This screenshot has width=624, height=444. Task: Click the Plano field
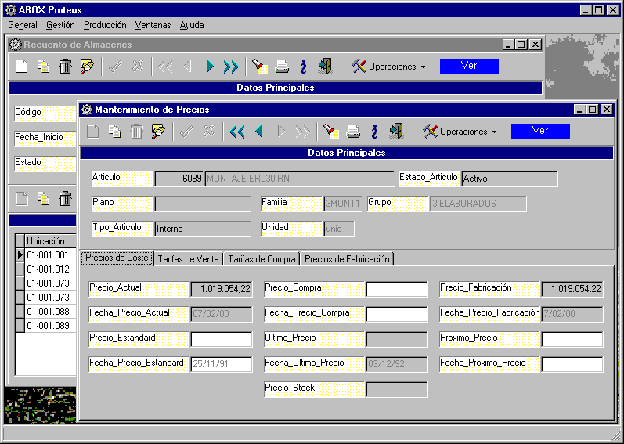[x=203, y=204]
